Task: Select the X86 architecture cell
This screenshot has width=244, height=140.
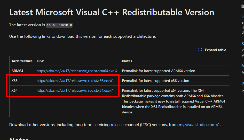Action: point(14,81)
